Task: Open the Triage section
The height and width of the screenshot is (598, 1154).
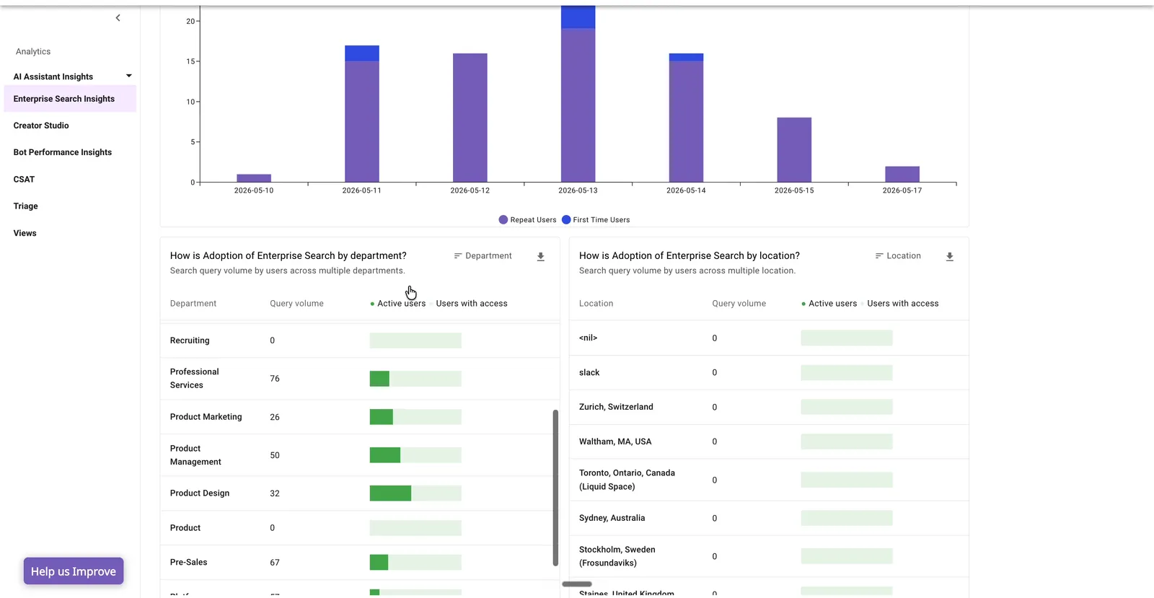Action: (25, 206)
